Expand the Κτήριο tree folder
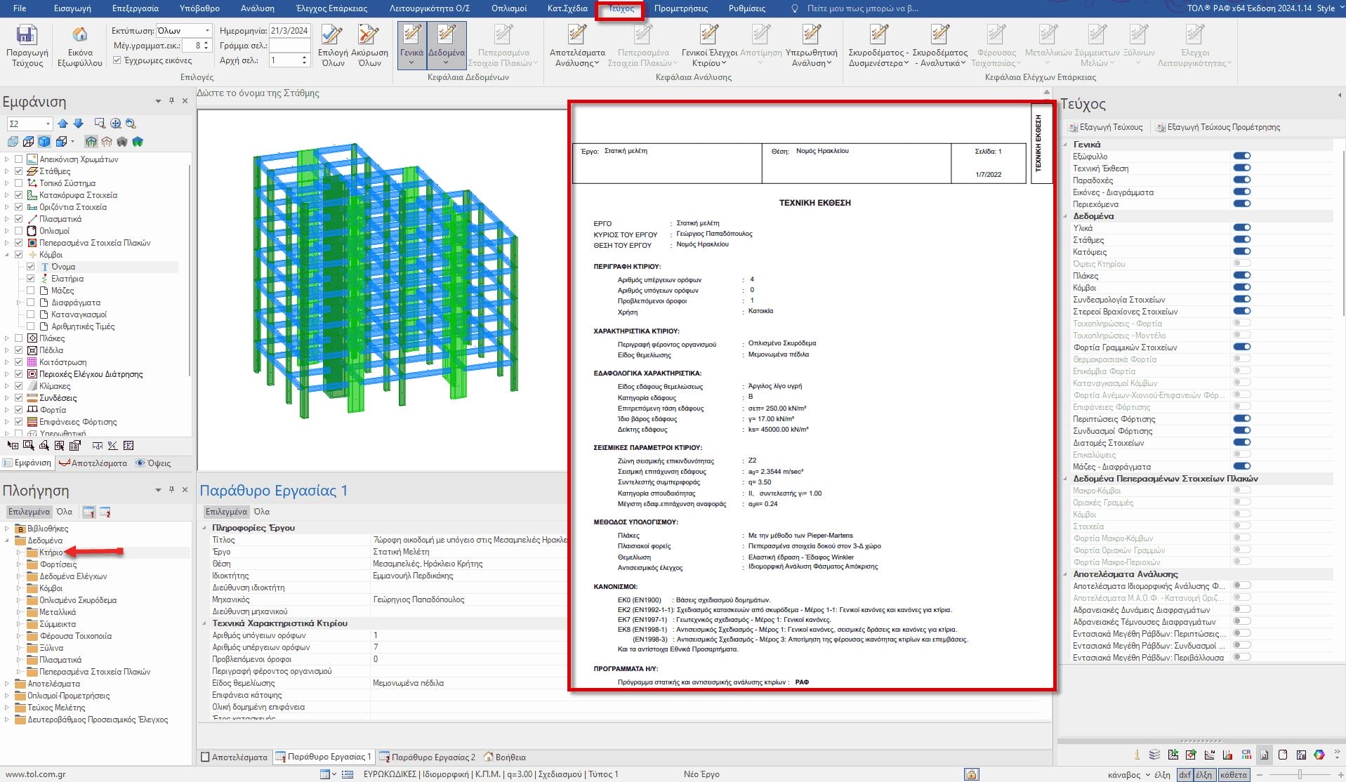This screenshot has height=782, width=1346. [19, 552]
